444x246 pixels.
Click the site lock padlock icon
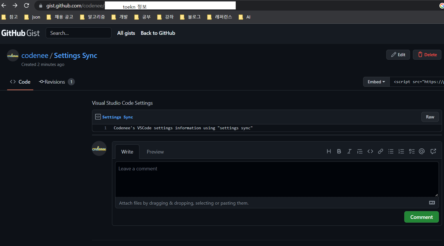coord(41,6)
